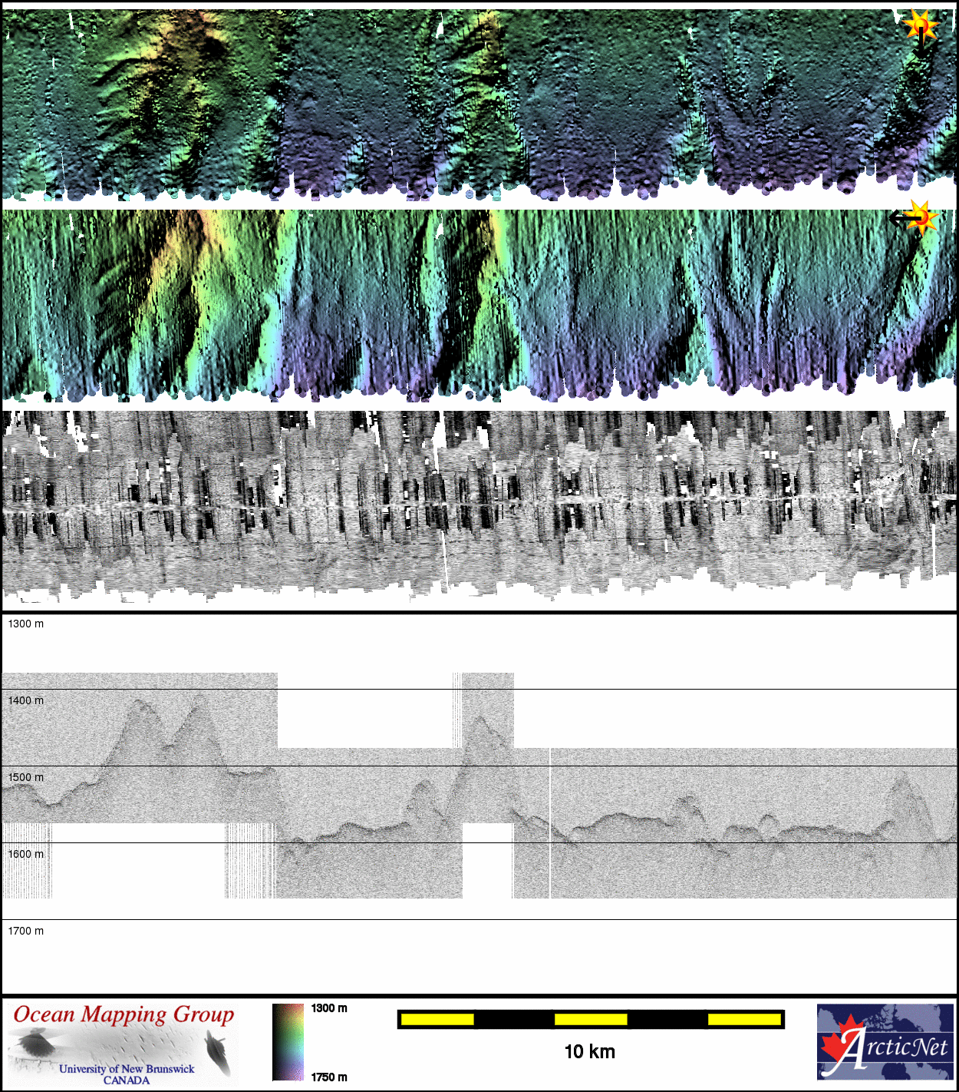Viewport: 959px width, 1092px height.
Task: Click the grayscale backscatter imagery panel
Action: click(x=479, y=507)
